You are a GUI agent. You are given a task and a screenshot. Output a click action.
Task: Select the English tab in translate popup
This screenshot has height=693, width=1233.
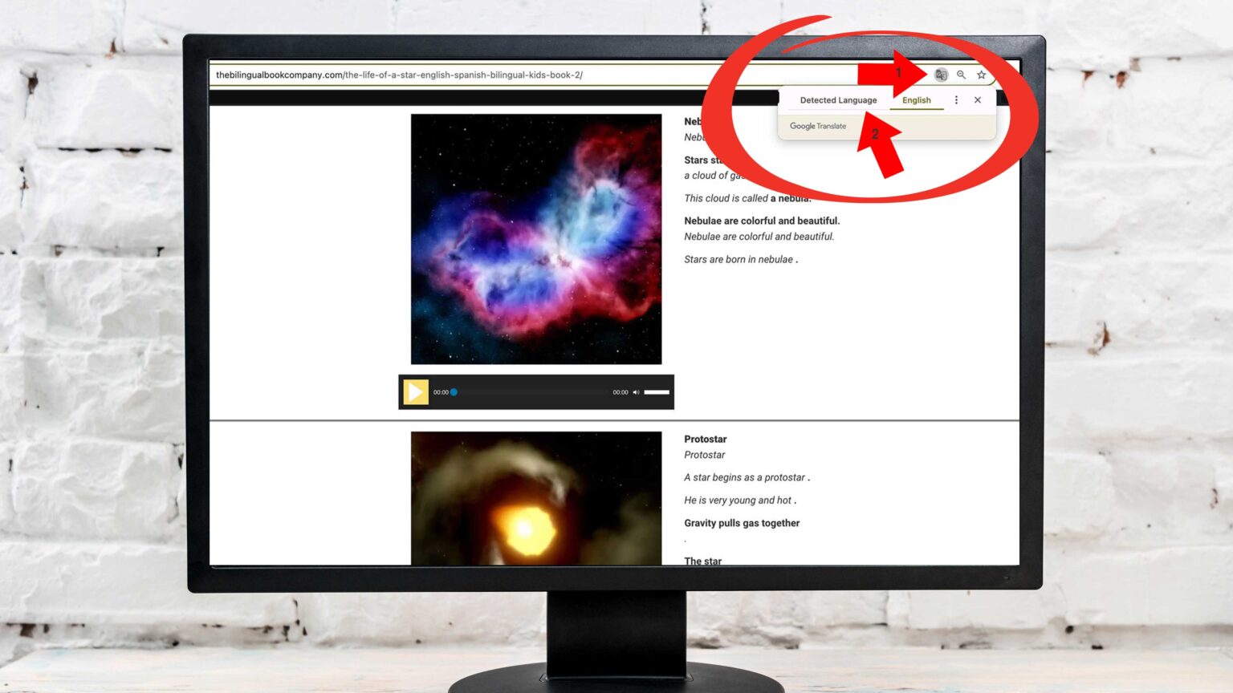[x=916, y=100]
